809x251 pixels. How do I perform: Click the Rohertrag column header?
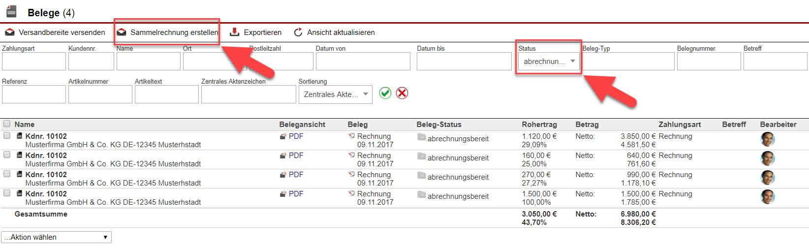(539, 125)
